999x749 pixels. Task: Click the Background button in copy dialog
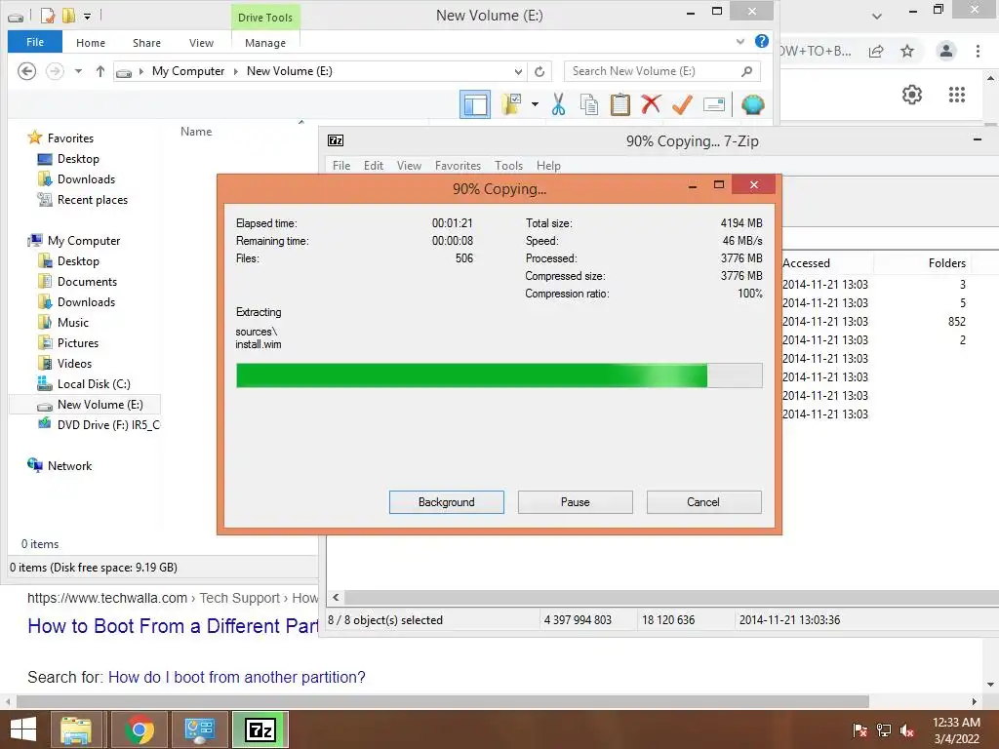click(447, 502)
